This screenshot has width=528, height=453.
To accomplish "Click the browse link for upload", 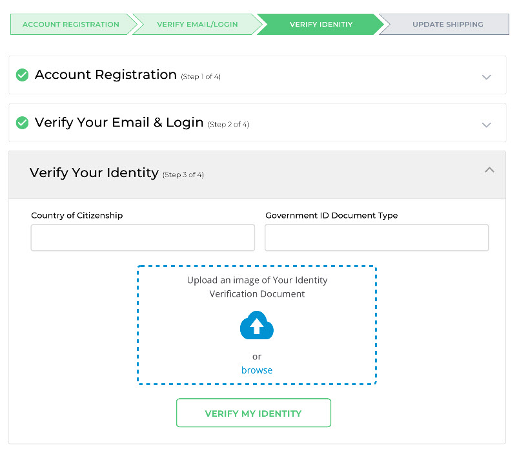I will pyautogui.click(x=257, y=370).
